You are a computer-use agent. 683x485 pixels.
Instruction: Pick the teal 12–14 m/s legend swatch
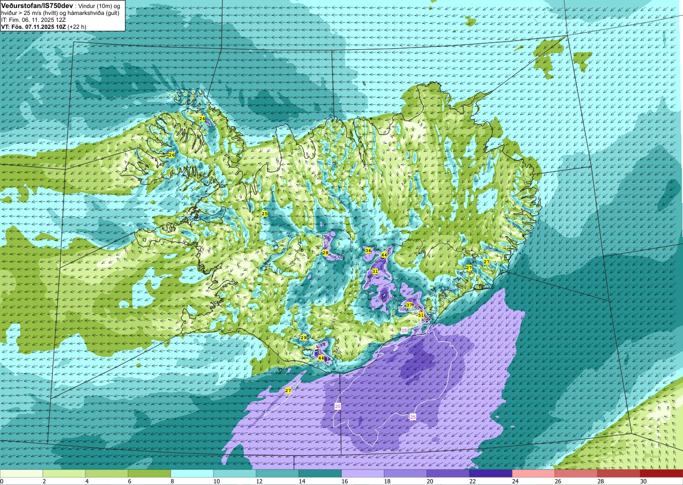(277, 473)
